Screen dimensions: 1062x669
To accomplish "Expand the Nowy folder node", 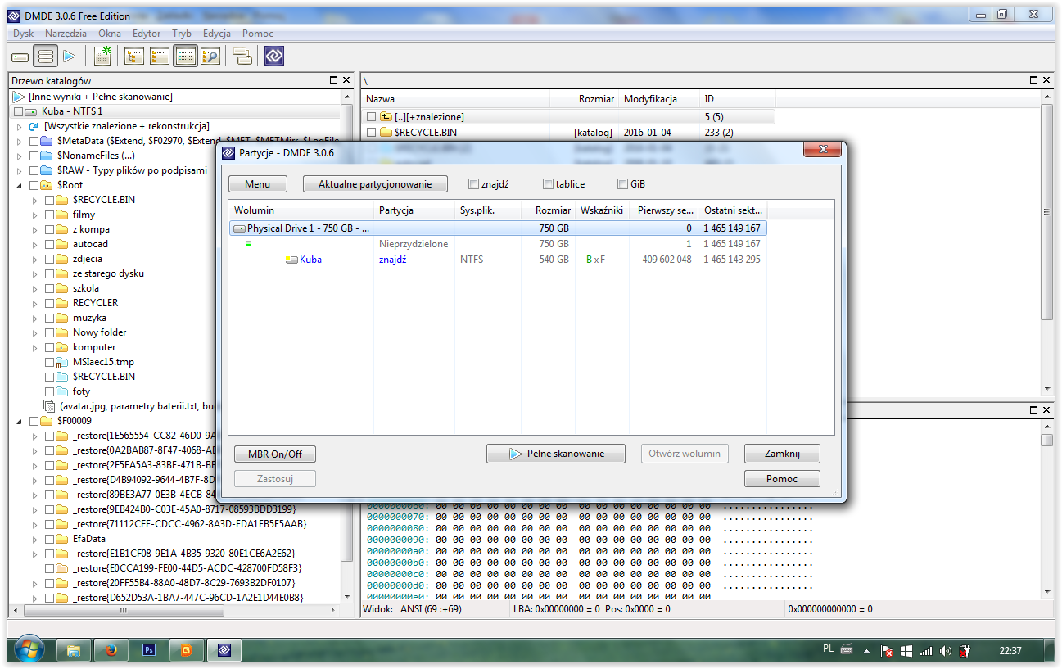I will (34, 332).
